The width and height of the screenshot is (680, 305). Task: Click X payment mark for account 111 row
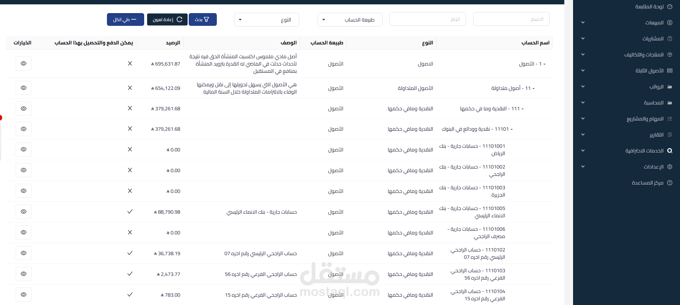(x=130, y=108)
